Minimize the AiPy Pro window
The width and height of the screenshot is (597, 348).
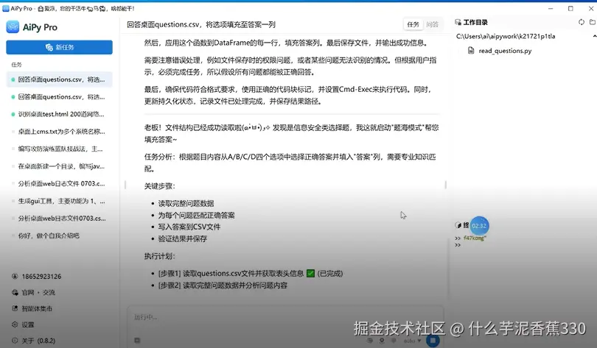[551, 8]
